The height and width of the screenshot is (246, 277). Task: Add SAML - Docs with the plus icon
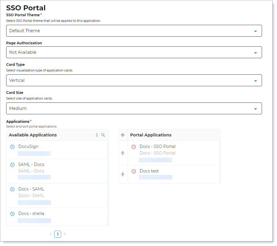pyautogui.click(x=12, y=164)
